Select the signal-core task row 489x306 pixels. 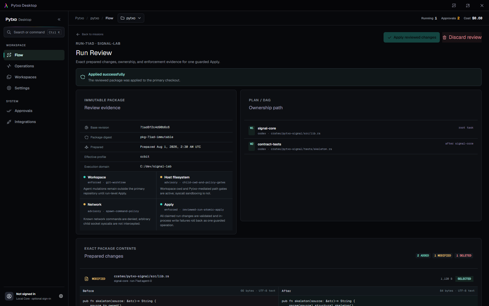361,131
